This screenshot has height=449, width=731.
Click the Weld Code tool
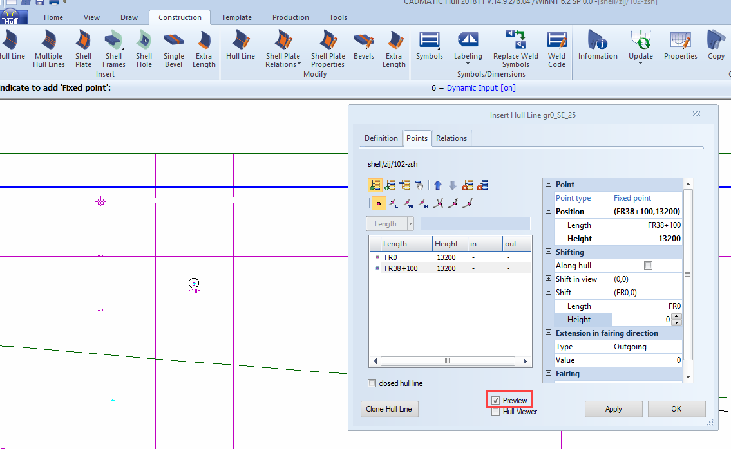556,48
